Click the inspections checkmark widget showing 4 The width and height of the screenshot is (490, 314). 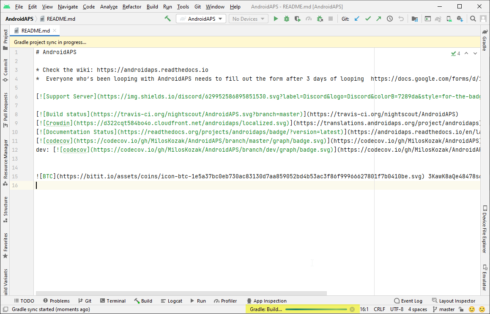[456, 53]
